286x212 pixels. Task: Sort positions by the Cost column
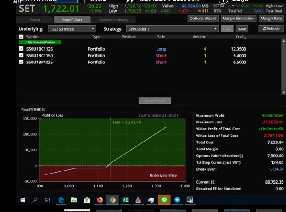point(240,37)
